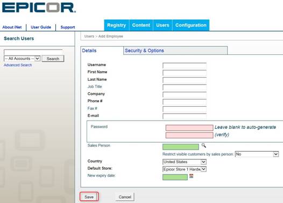Click the first pink Password field
The image size is (283, 203).
click(x=189, y=128)
